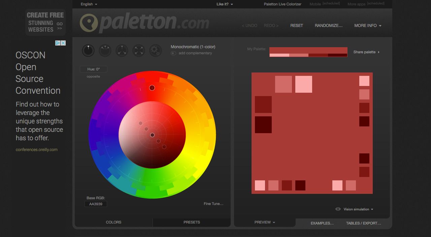Open the PREVIEW dropdown tab
The height and width of the screenshot is (237, 431).
[265, 222]
